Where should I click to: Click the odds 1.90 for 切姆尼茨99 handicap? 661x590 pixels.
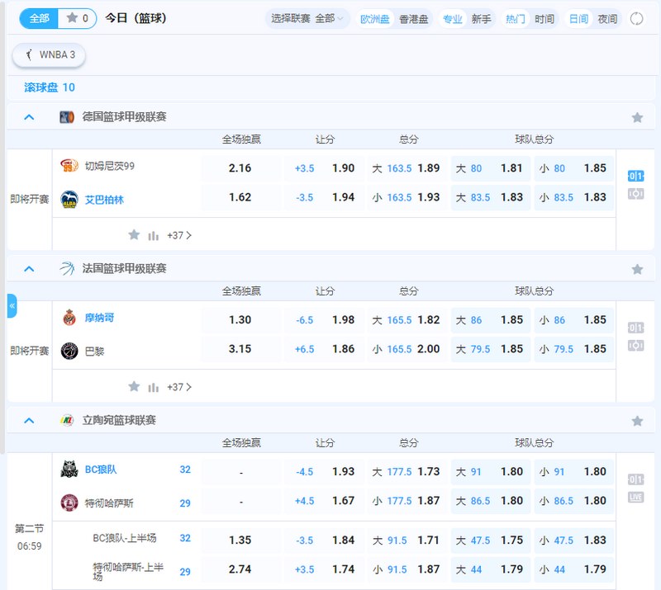pyautogui.click(x=345, y=168)
